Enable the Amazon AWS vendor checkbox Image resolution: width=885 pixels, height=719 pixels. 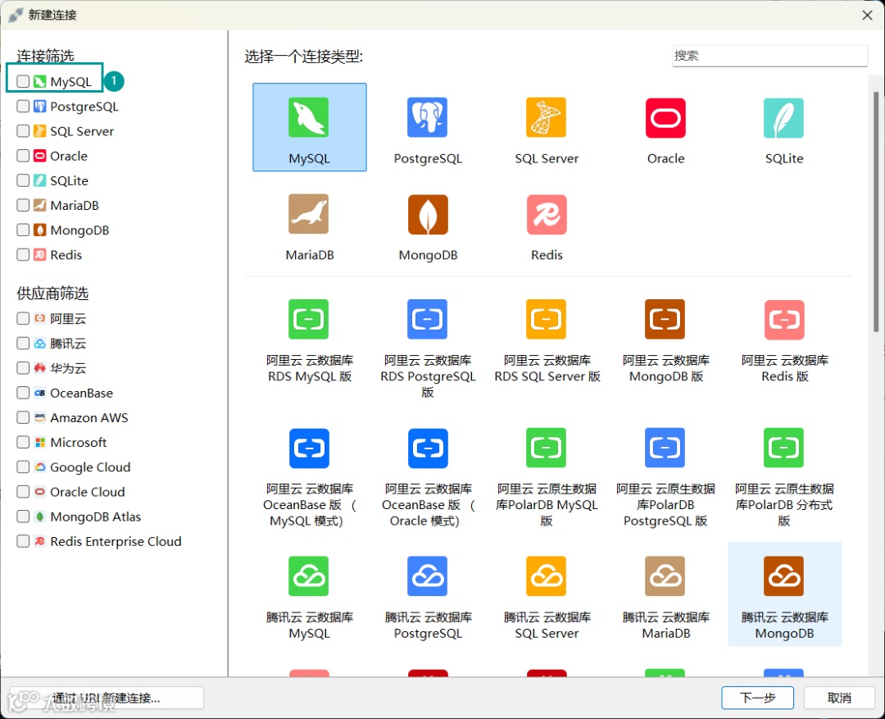pos(23,417)
